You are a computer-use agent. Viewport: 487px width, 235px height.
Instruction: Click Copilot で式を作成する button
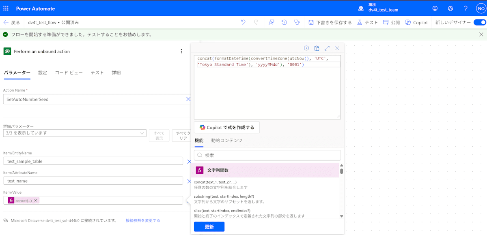click(227, 127)
